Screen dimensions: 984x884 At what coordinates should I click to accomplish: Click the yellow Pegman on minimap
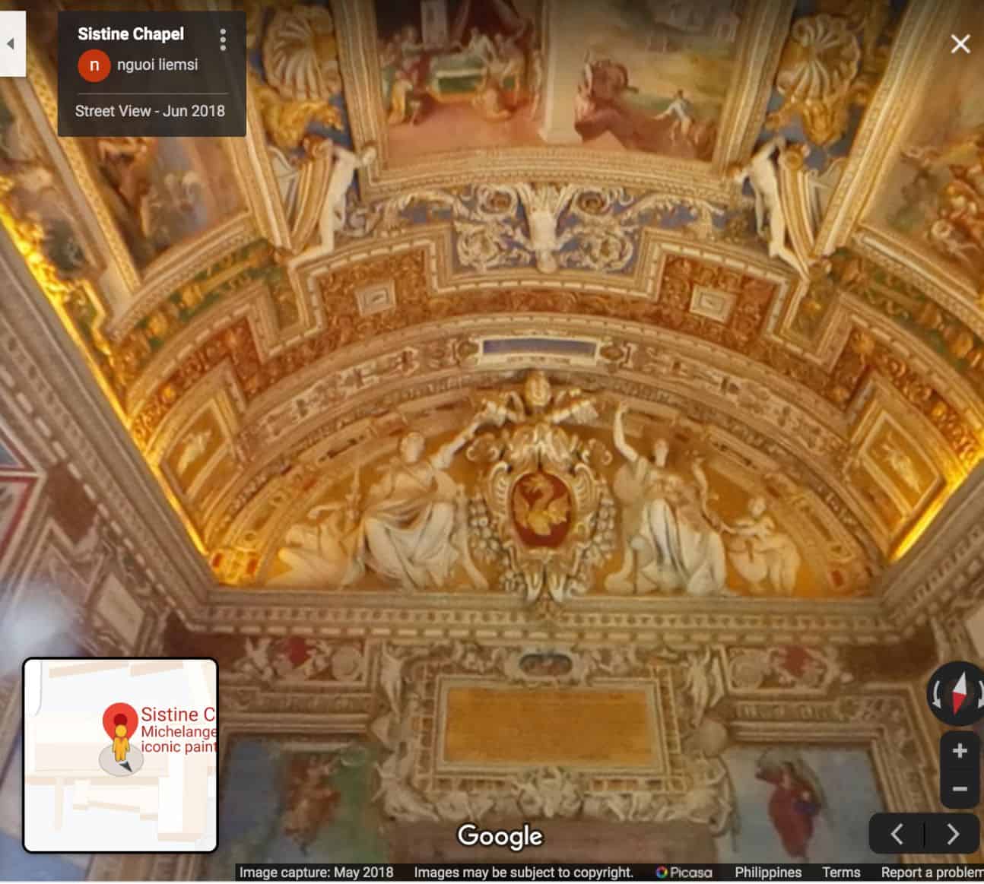coord(121,744)
